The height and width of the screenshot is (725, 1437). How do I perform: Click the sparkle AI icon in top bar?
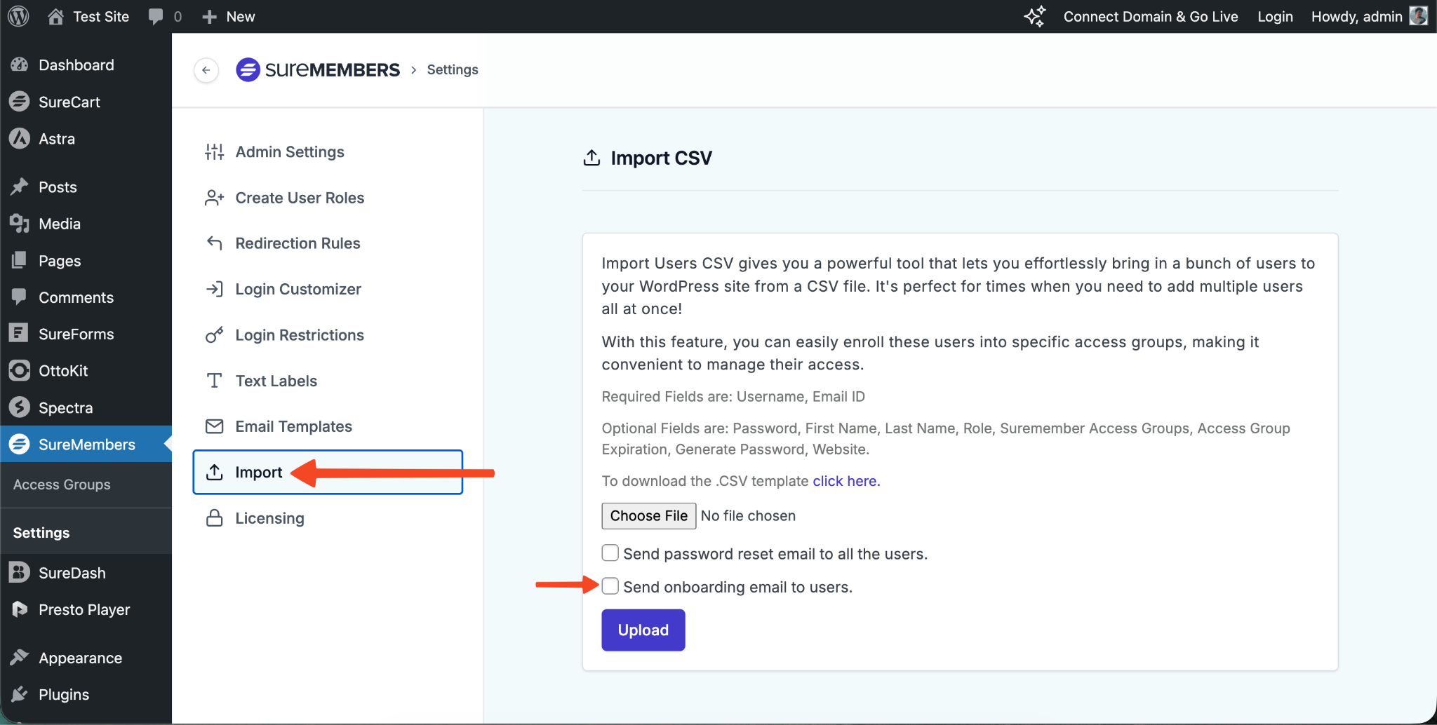click(1034, 16)
